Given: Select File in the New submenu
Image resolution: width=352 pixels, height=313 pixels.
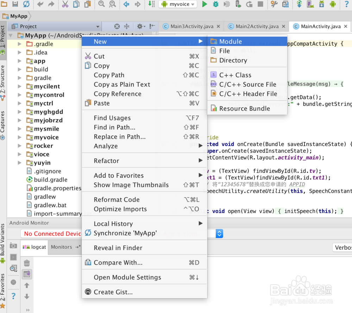Looking at the screenshot, I should point(247,51).
